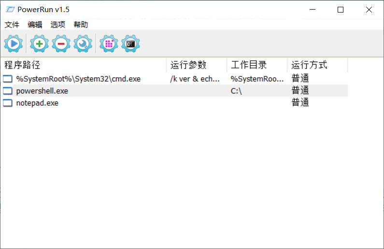The height and width of the screenshot is (249, 384).
Task: Add a new entry with green plus icon
Action: [39, 44]
